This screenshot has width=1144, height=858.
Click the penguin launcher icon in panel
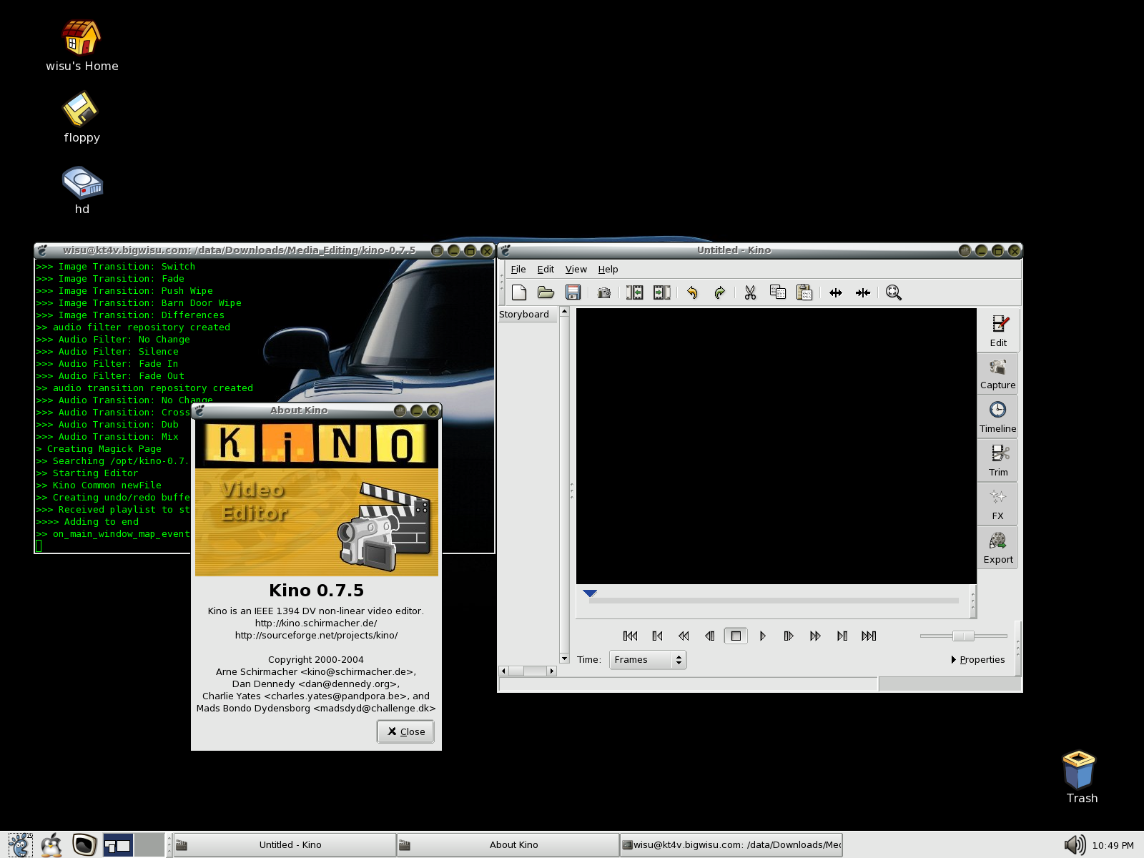(x=51, y=845)
